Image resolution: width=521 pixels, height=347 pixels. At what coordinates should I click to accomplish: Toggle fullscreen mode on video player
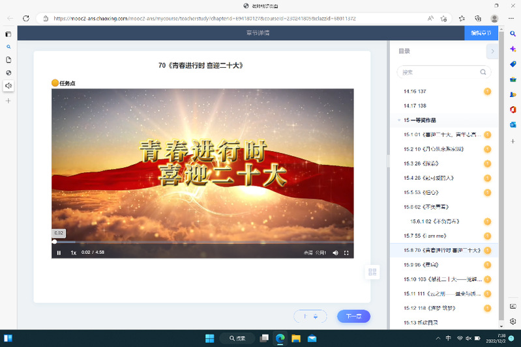click(x=346, y=253)
